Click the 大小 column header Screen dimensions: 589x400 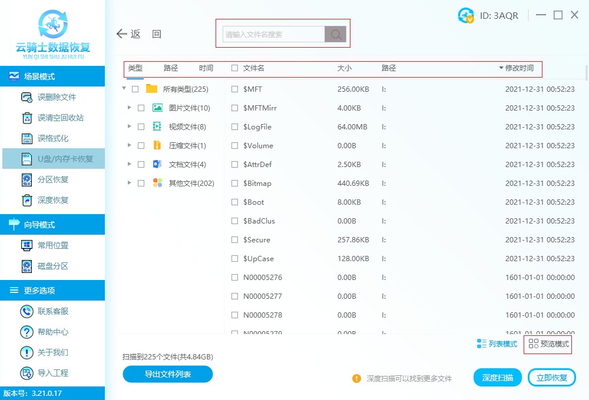(345, 68)
